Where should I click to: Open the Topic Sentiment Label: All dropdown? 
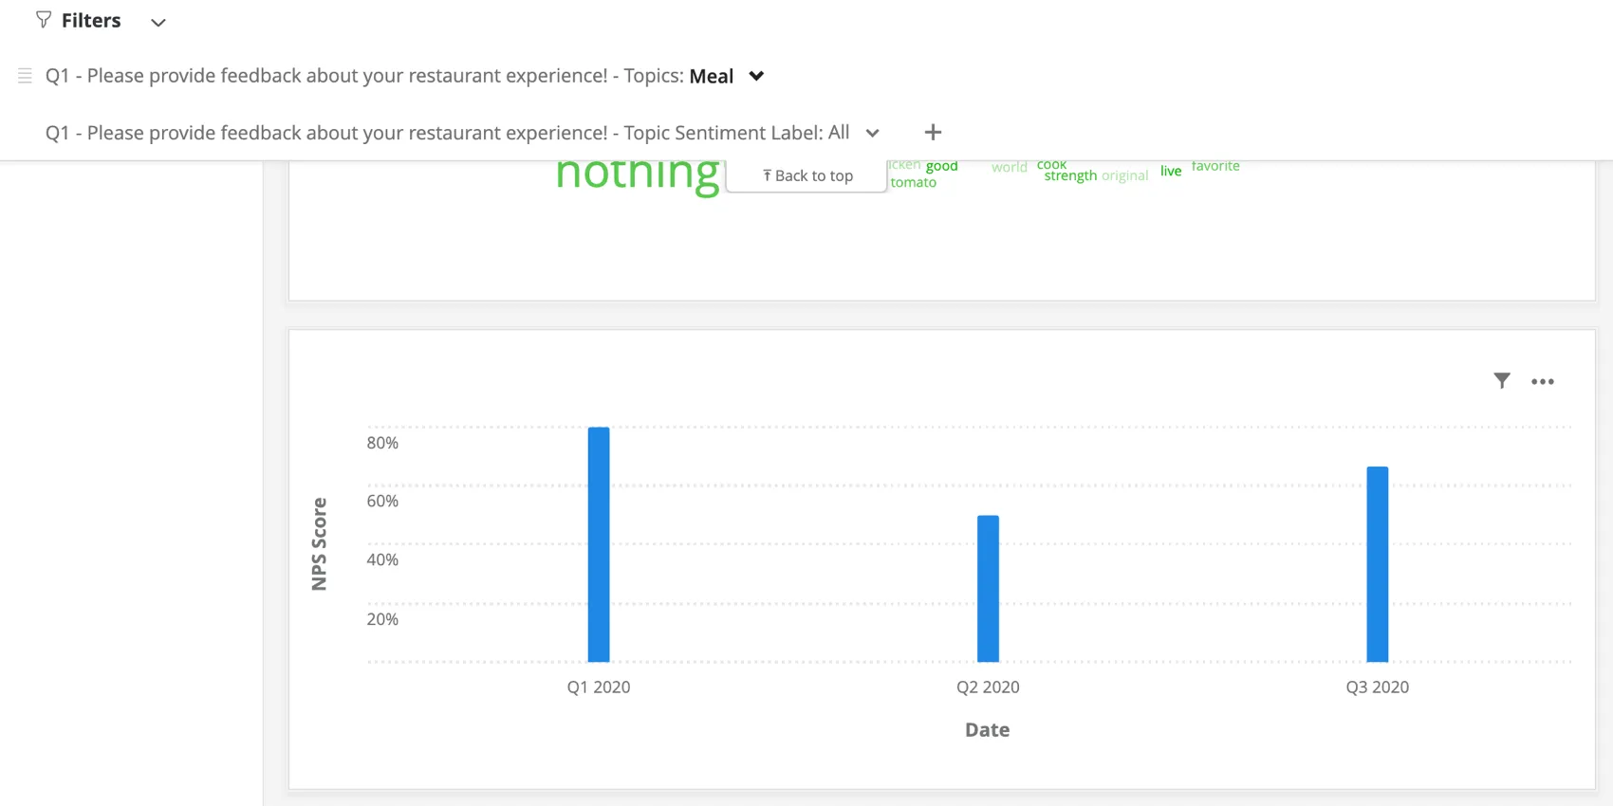[x=872, y=133]
